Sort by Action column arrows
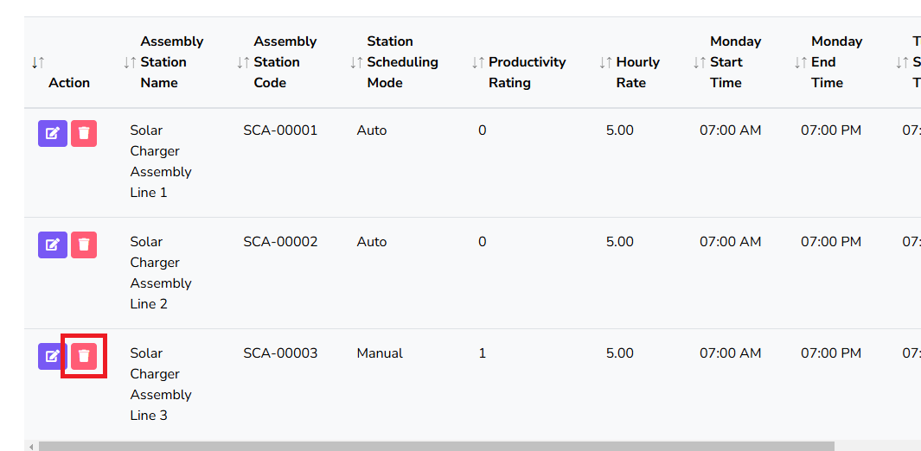This screenshot has width=921, height=451. point(37,62)
